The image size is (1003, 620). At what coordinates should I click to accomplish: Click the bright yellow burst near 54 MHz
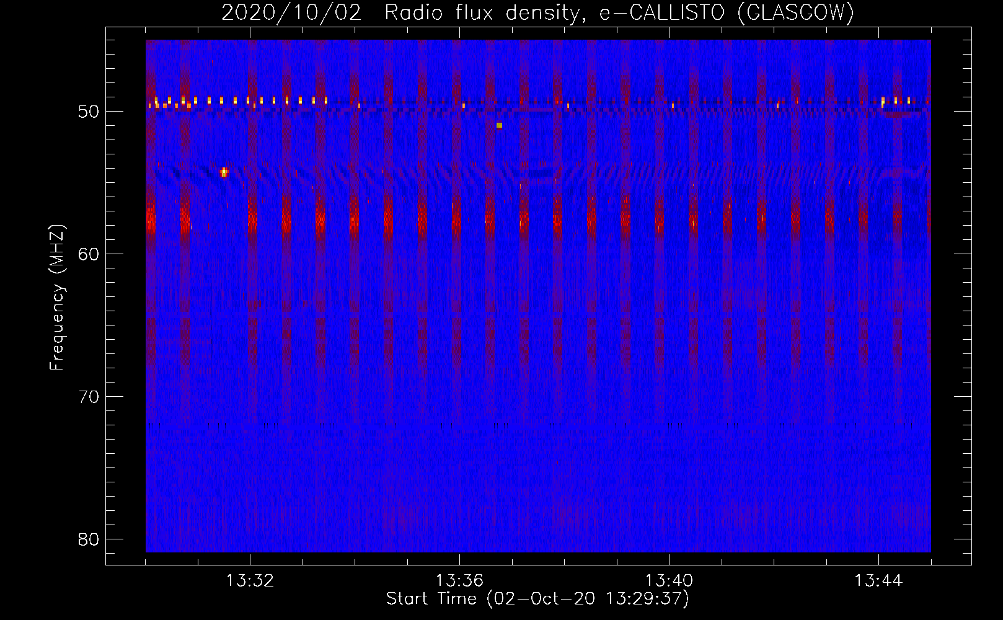[224, 172]
